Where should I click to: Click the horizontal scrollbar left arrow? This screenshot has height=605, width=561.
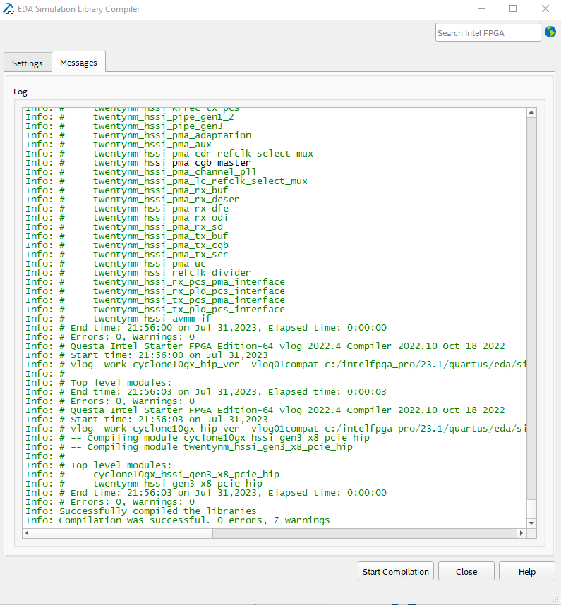coord(28,533)
